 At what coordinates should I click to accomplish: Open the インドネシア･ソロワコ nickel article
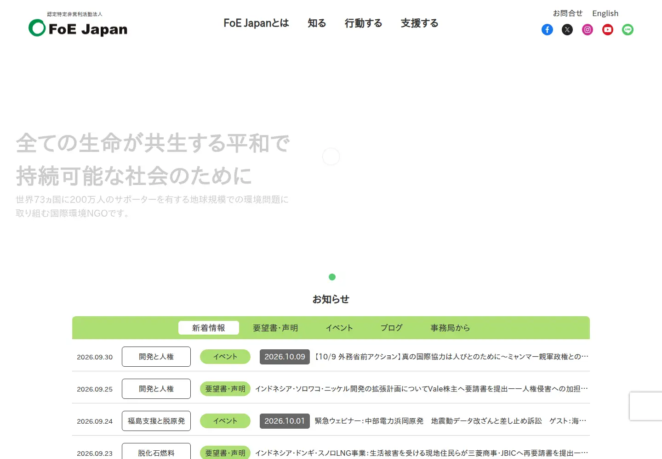coord(422,389)
